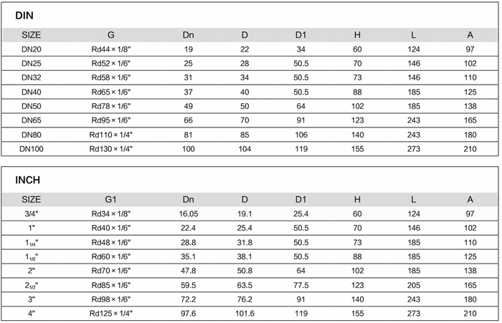Click the DN65 row label
Viewport: 502px width, 323px height.
[32, 120]
